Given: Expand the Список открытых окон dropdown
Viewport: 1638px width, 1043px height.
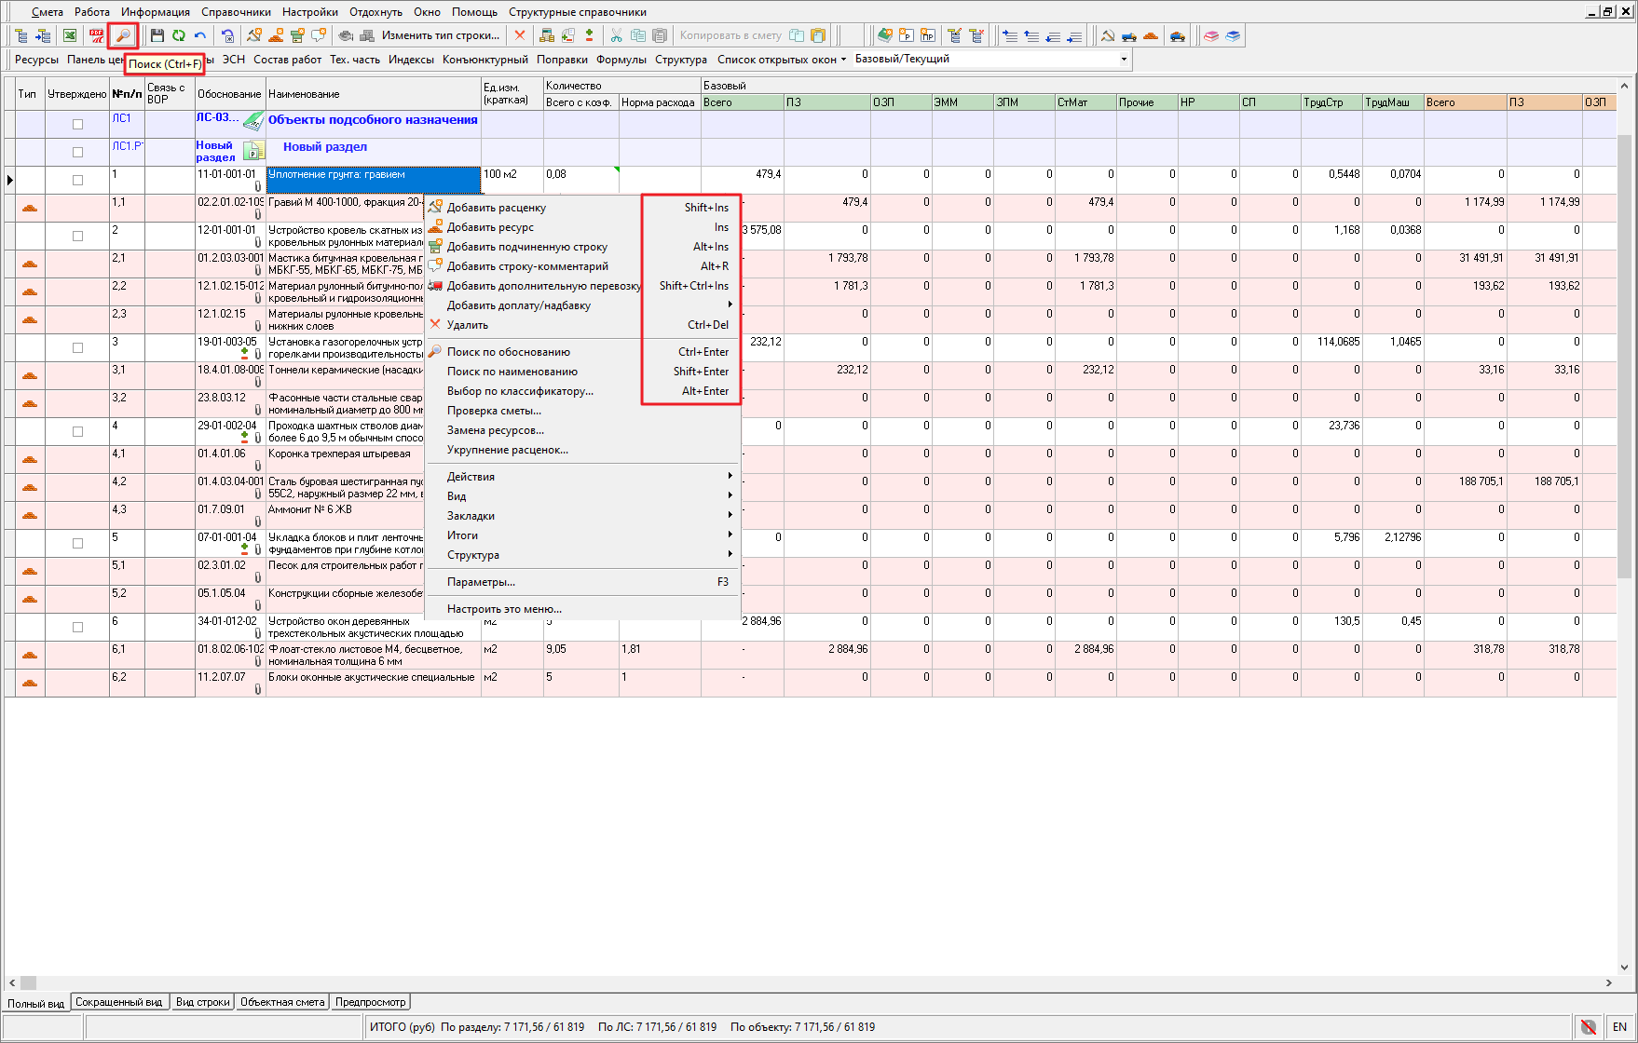Looking at the screenshot, I should (781, 60).
